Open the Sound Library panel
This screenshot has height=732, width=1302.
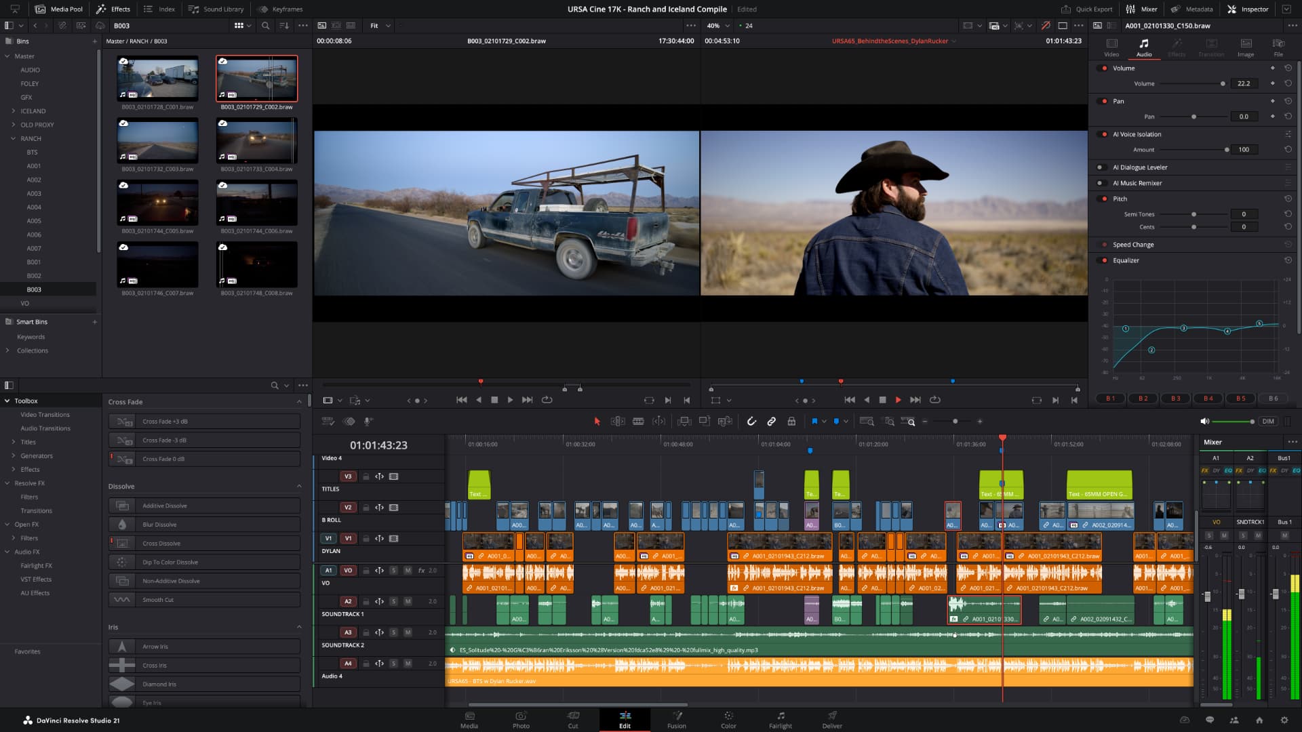click(218, 9)
